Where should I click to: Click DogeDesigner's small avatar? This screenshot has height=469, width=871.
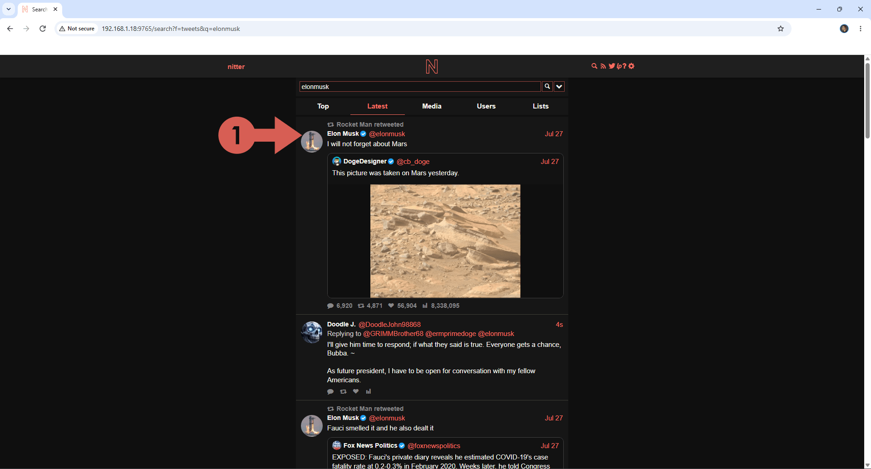click(337, 162)
